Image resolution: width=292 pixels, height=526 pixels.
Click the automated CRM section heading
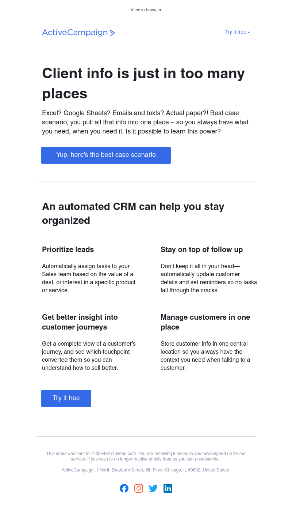[x=133, y=213]
